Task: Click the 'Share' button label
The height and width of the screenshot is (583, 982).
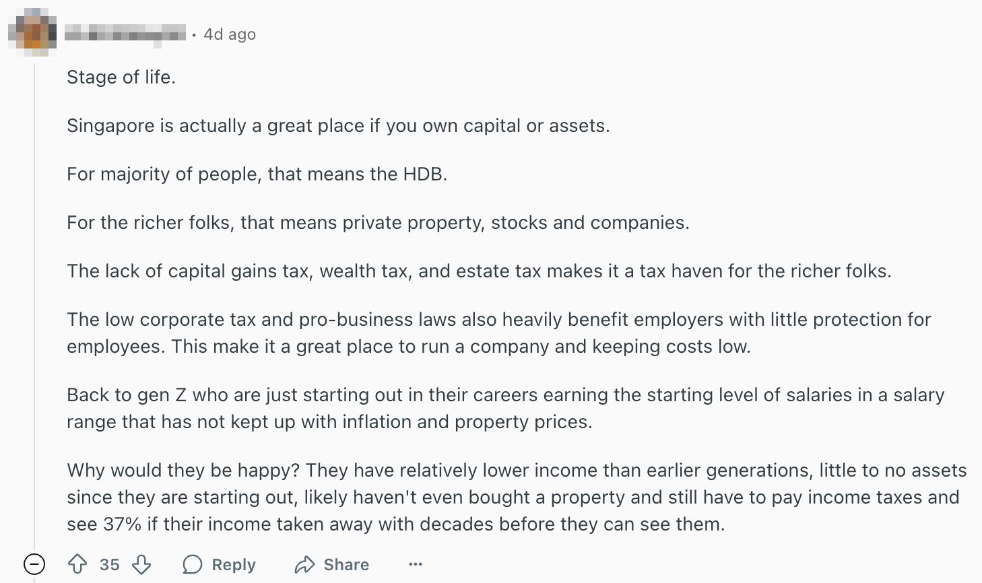Action: pos(346,564)
